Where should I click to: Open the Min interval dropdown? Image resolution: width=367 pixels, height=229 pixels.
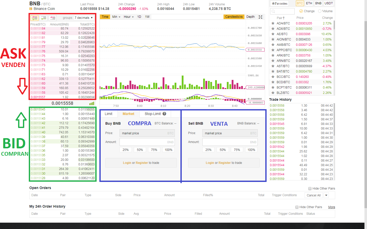pyautogui.click(x=116, y=17)
